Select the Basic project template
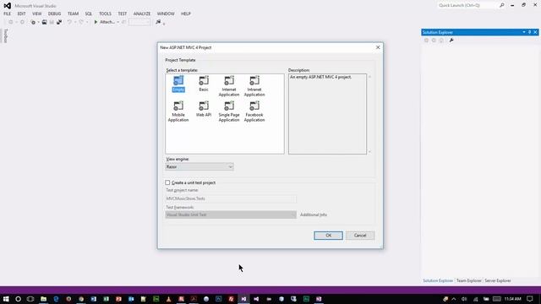This screenshot has width=541, height=304. tap(204, 84)
